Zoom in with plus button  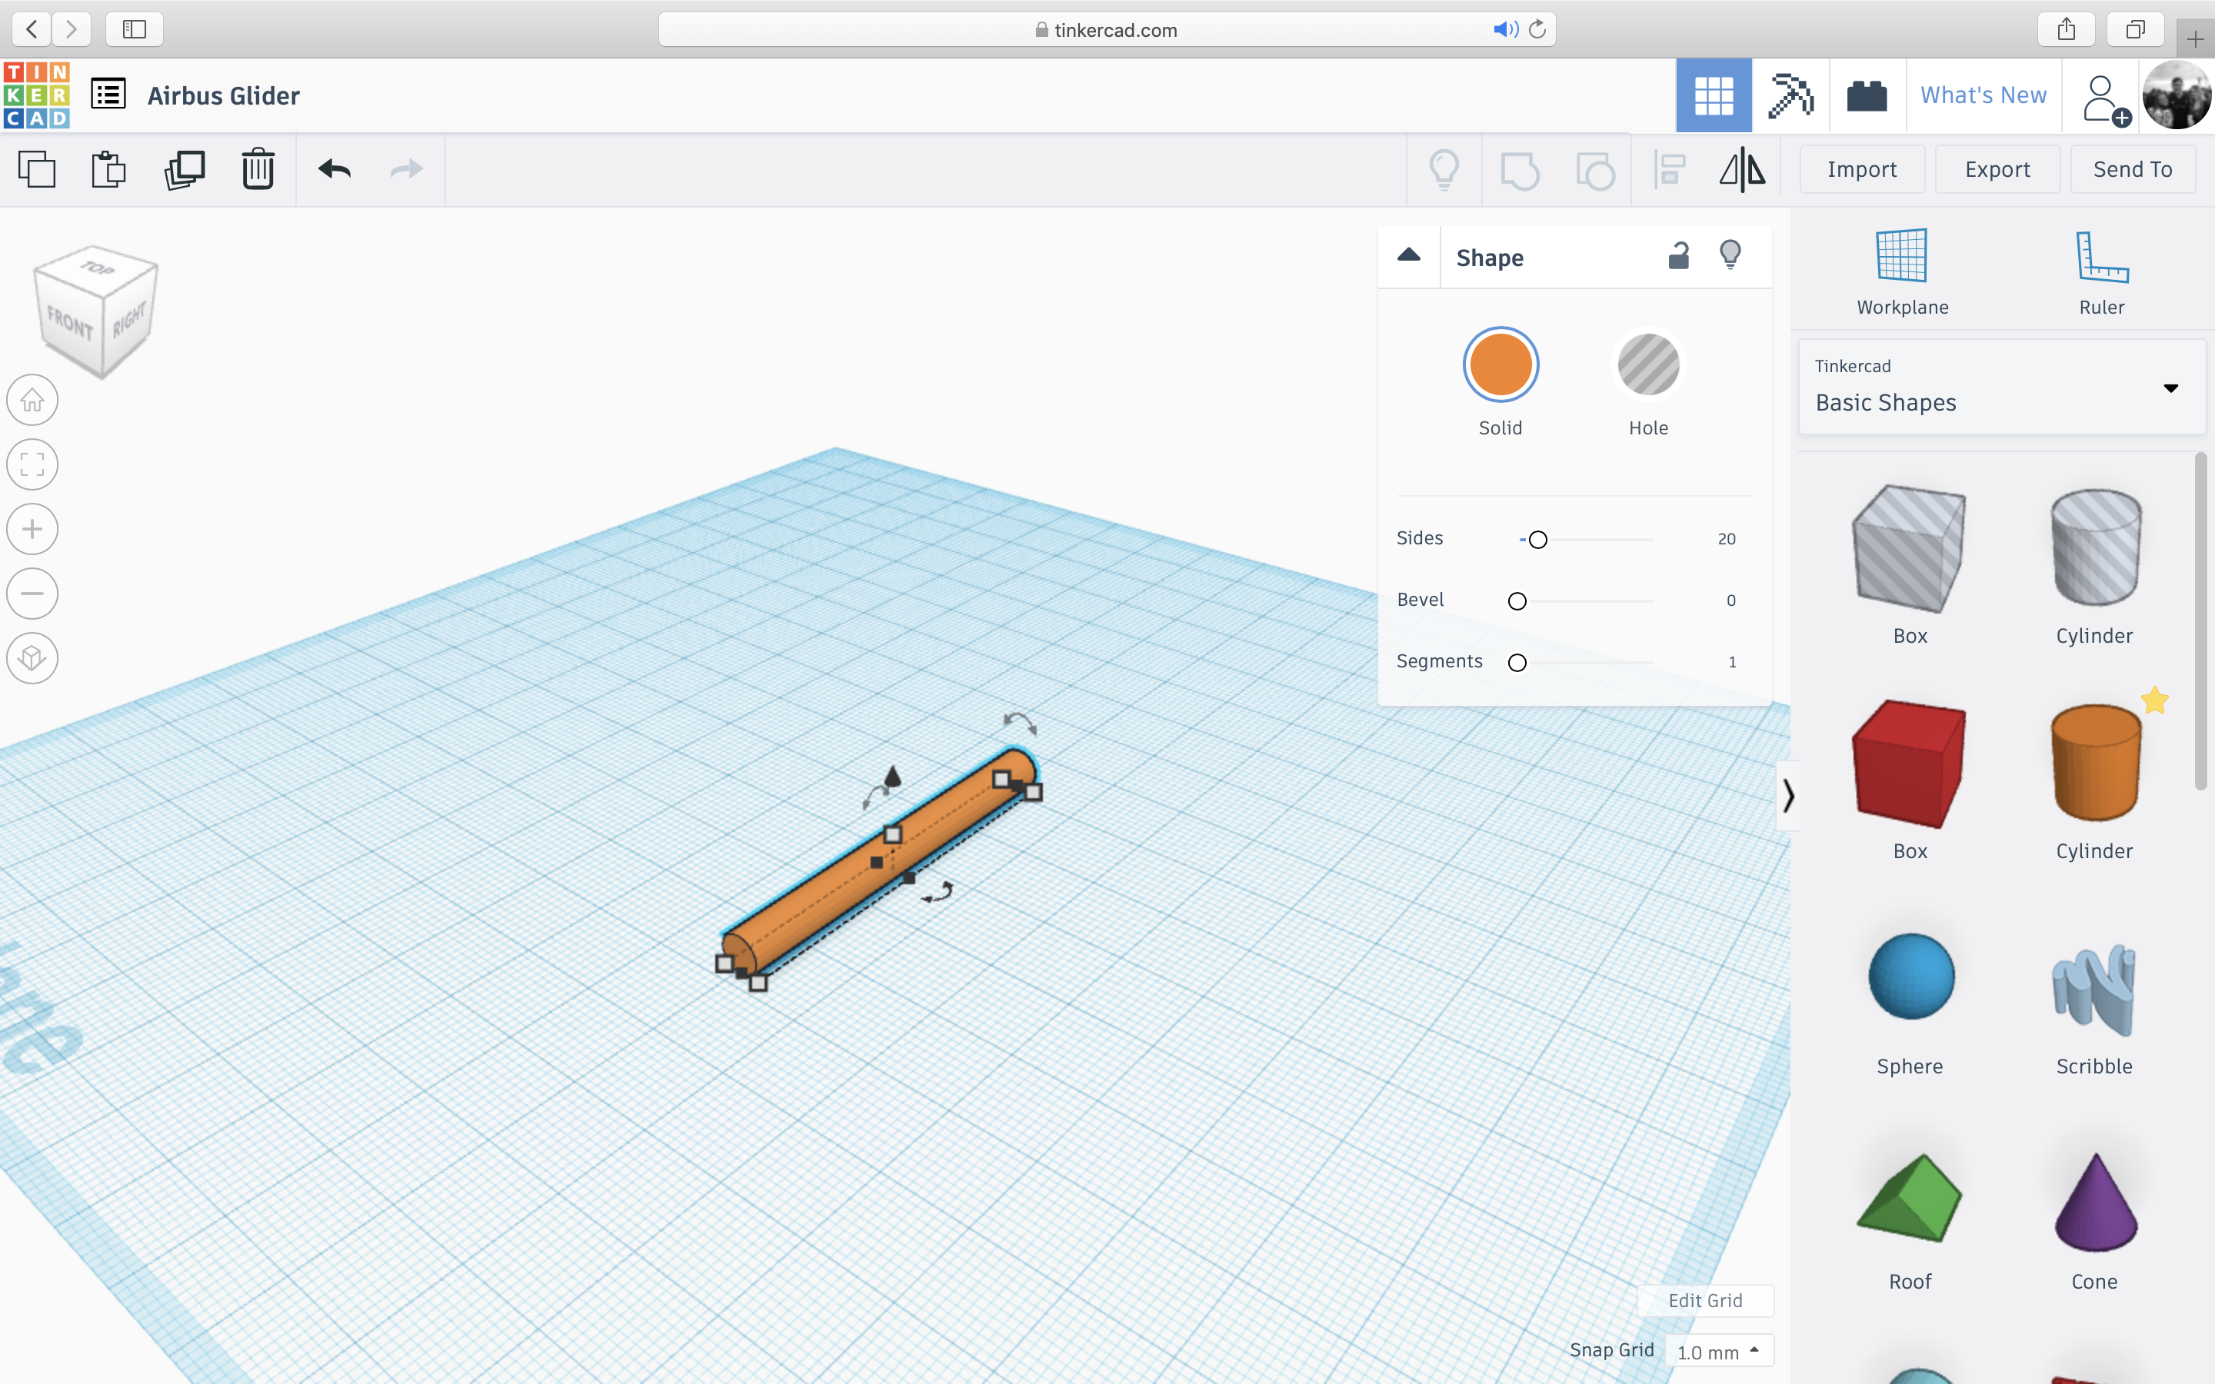point(32,529)
